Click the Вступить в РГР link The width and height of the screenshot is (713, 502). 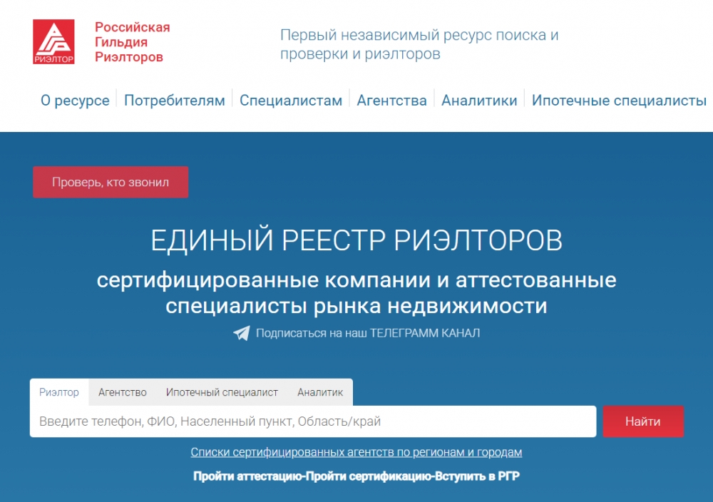pos(483,474)
